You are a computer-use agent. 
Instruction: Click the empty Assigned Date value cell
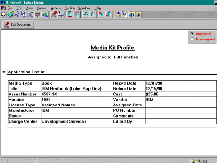pyautogui.click(x=181, y=105)
